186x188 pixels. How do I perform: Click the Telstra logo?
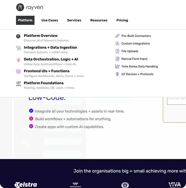coord(26,185)
